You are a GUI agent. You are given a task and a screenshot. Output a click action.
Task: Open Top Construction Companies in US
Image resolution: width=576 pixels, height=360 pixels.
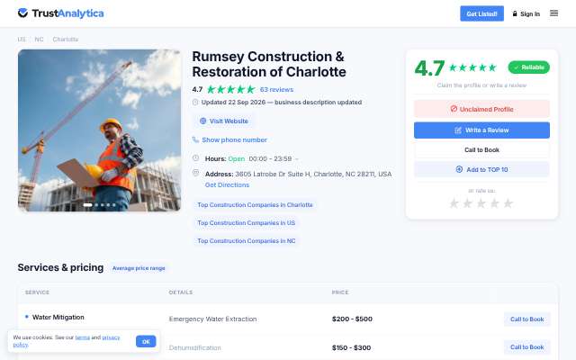click(246, 222)
